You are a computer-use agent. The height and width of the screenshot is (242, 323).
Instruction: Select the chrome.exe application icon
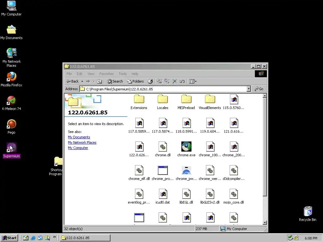tap(186, 149)
